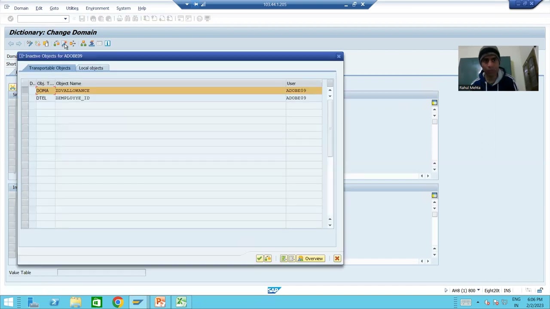The width and height of the screenshot is (550, 309).
Task: Open the remote session bar dropdown arrow
Action: pos(187,4)
